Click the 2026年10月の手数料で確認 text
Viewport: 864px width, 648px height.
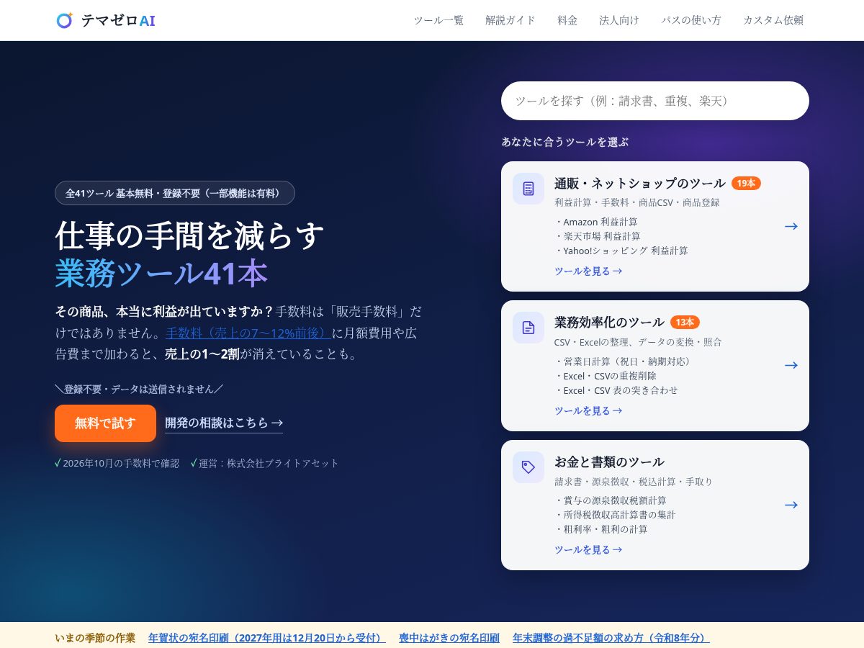pos(121,463)
